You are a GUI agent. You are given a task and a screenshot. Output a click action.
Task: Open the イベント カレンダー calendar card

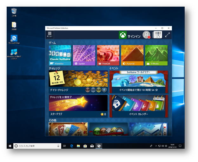(x=139, y=106)
